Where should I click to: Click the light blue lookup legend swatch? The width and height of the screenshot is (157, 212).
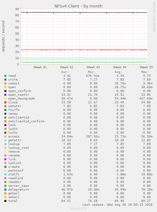click(5, 144)
